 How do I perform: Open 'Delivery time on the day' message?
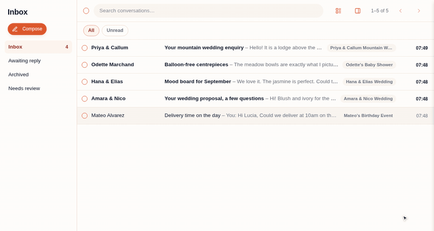(x=193, y=116)
